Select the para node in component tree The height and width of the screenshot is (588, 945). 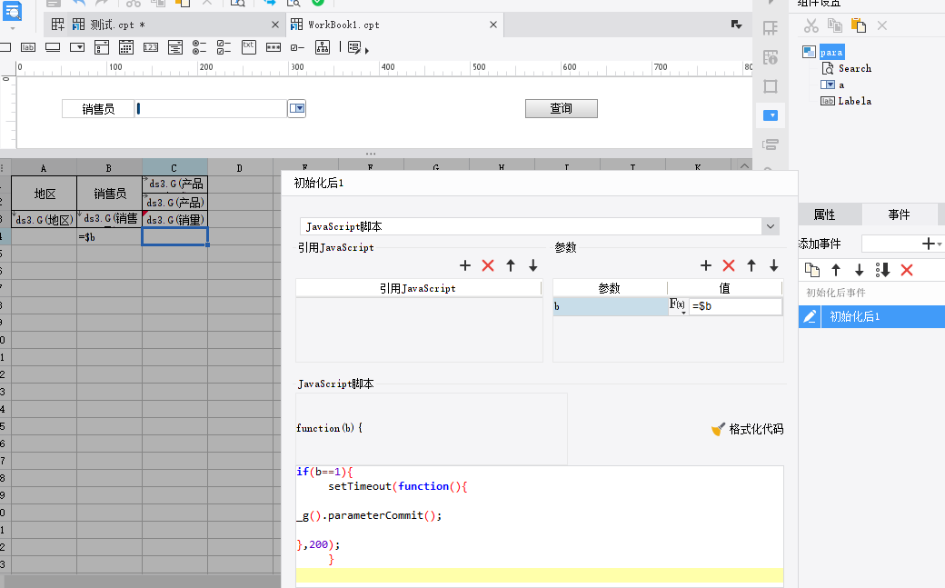point(831,52)
